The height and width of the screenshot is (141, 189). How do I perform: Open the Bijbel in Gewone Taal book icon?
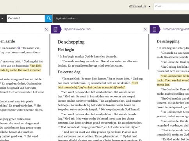(x=55, y=29)
